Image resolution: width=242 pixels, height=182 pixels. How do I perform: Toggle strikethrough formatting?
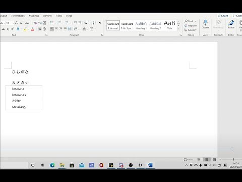pyautogui.click(x=3, y=29)
